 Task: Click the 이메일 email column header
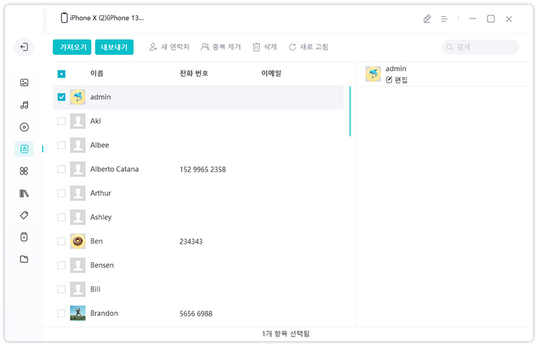(271, 74)
